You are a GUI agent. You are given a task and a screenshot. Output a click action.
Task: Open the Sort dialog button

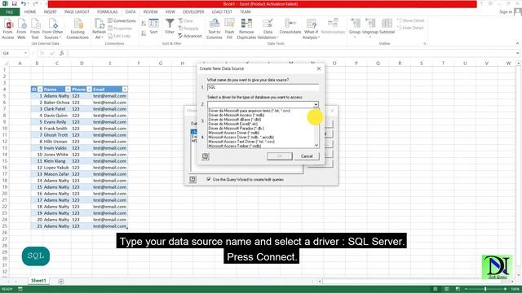pos(154,27)
